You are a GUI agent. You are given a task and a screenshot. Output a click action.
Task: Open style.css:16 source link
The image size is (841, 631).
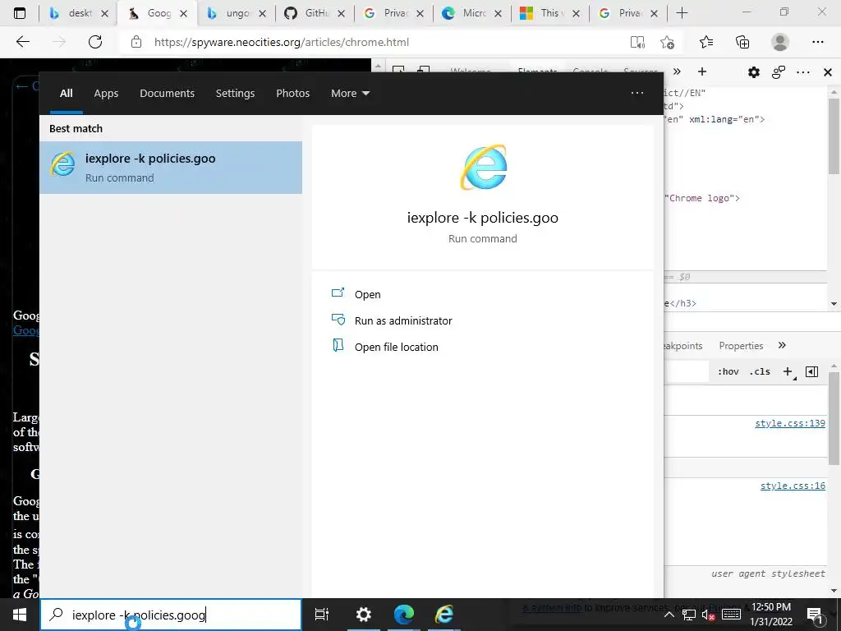[793, 486]
